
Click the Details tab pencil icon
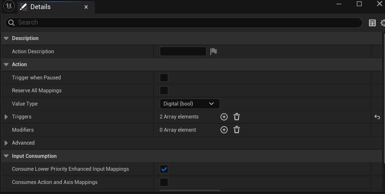(x=24, y=7)
